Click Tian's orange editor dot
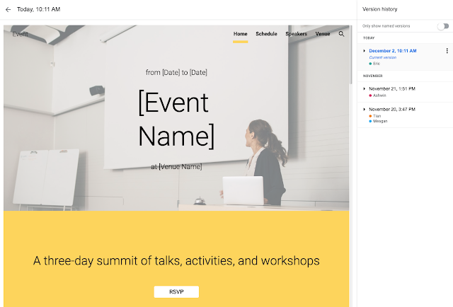Screen dimensions: 453x307 (x=370, y=116)
